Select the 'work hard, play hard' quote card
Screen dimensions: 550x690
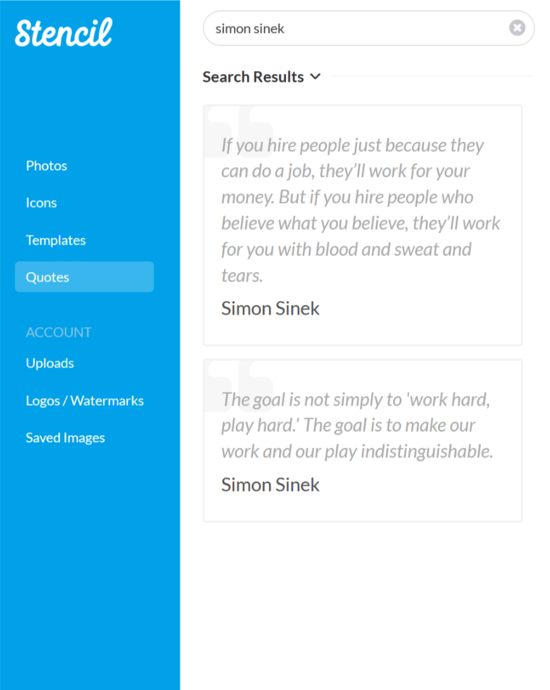click(363, 440)
